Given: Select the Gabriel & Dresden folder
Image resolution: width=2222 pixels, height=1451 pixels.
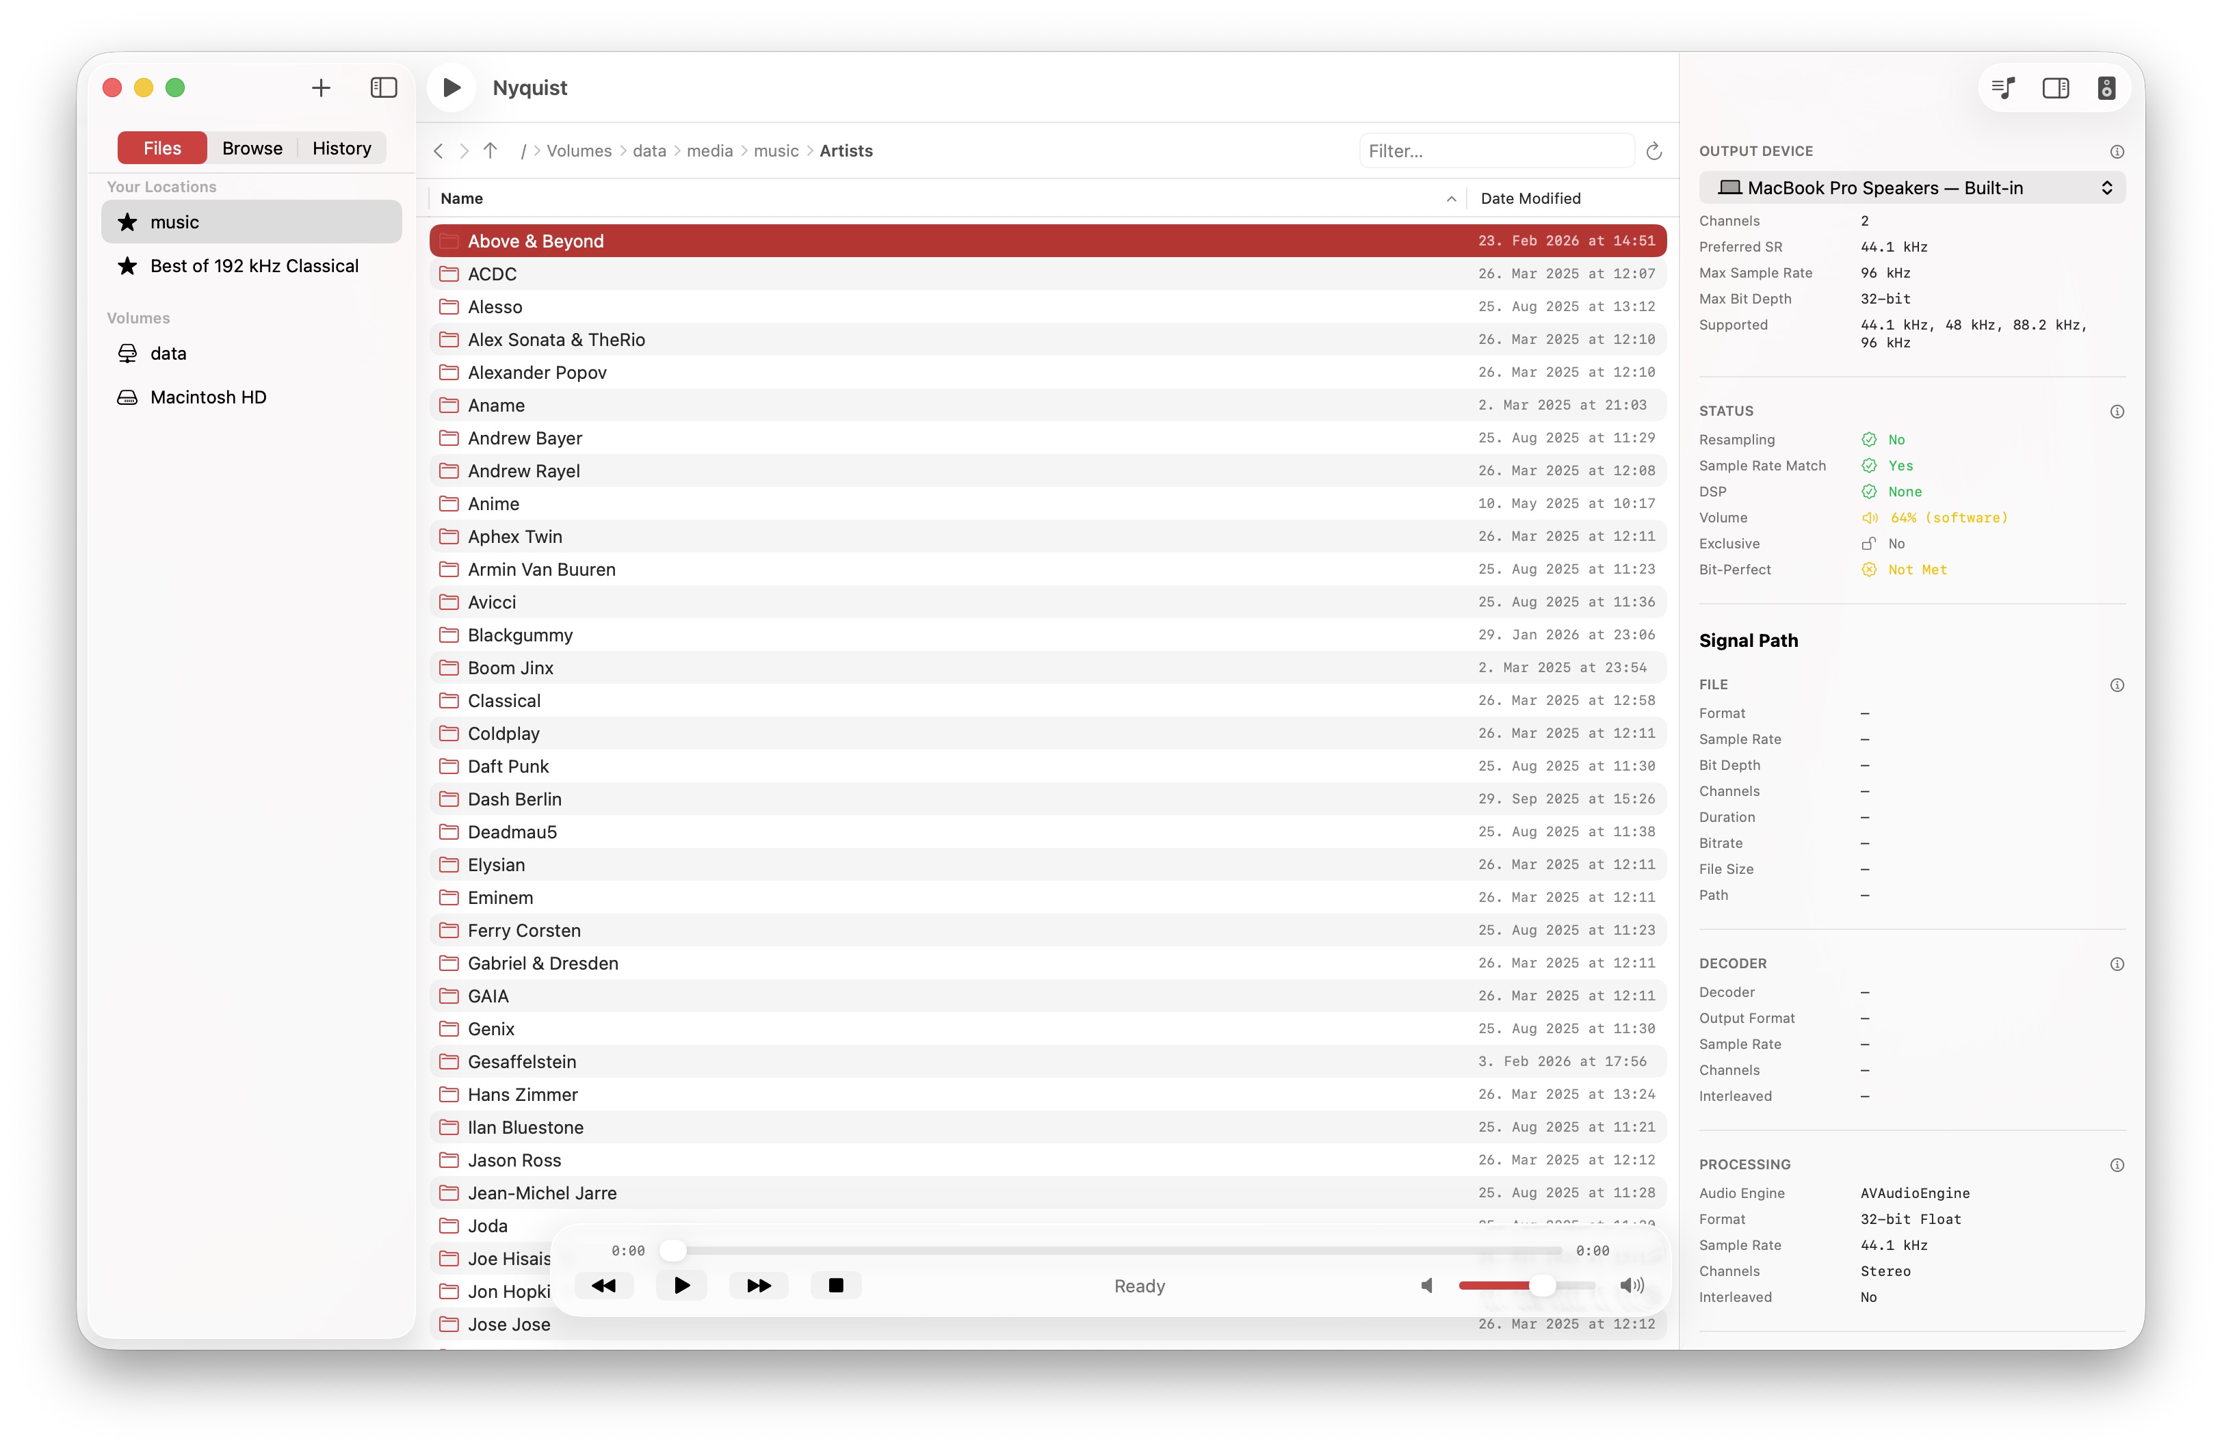Looking at the screenshot, I should [x=1047, y=963].
